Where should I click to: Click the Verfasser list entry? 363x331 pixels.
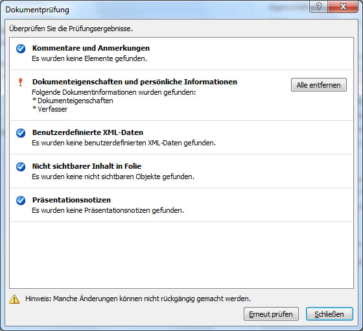pos(50,109)
